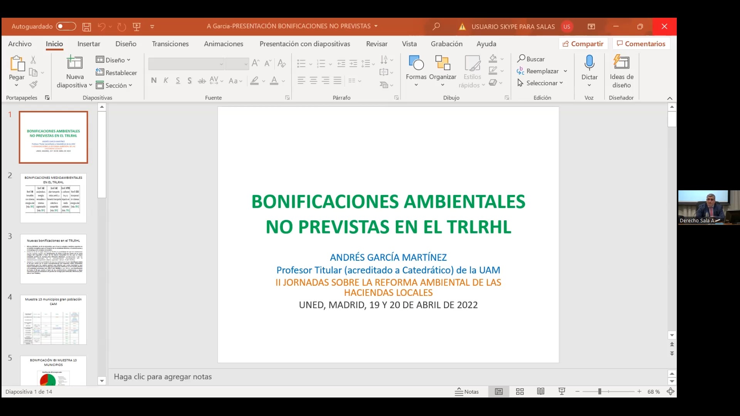
Task: Clear all formatting icon
Action: pos(282,63)
